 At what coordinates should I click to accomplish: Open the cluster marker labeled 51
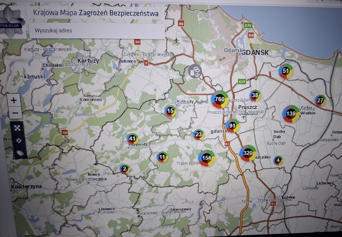[x=286, y=71]
